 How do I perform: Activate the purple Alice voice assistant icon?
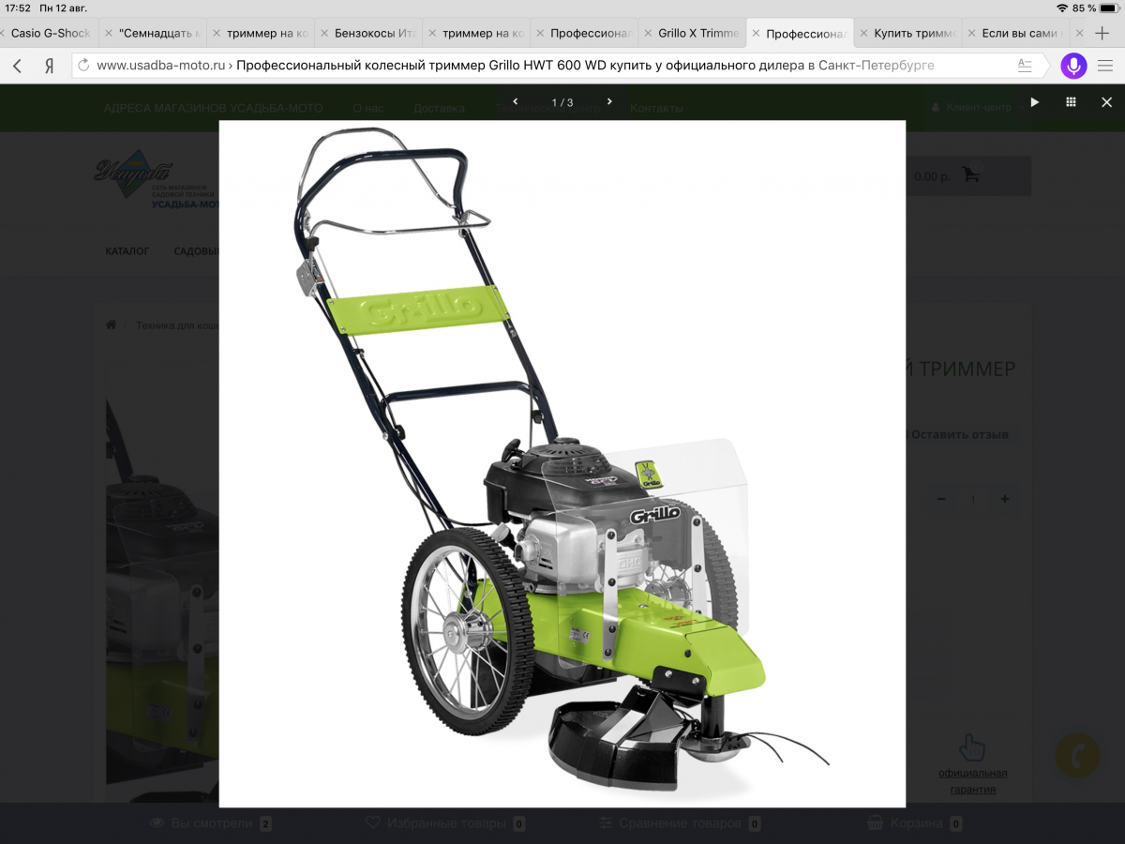(x=1073, y=66)
